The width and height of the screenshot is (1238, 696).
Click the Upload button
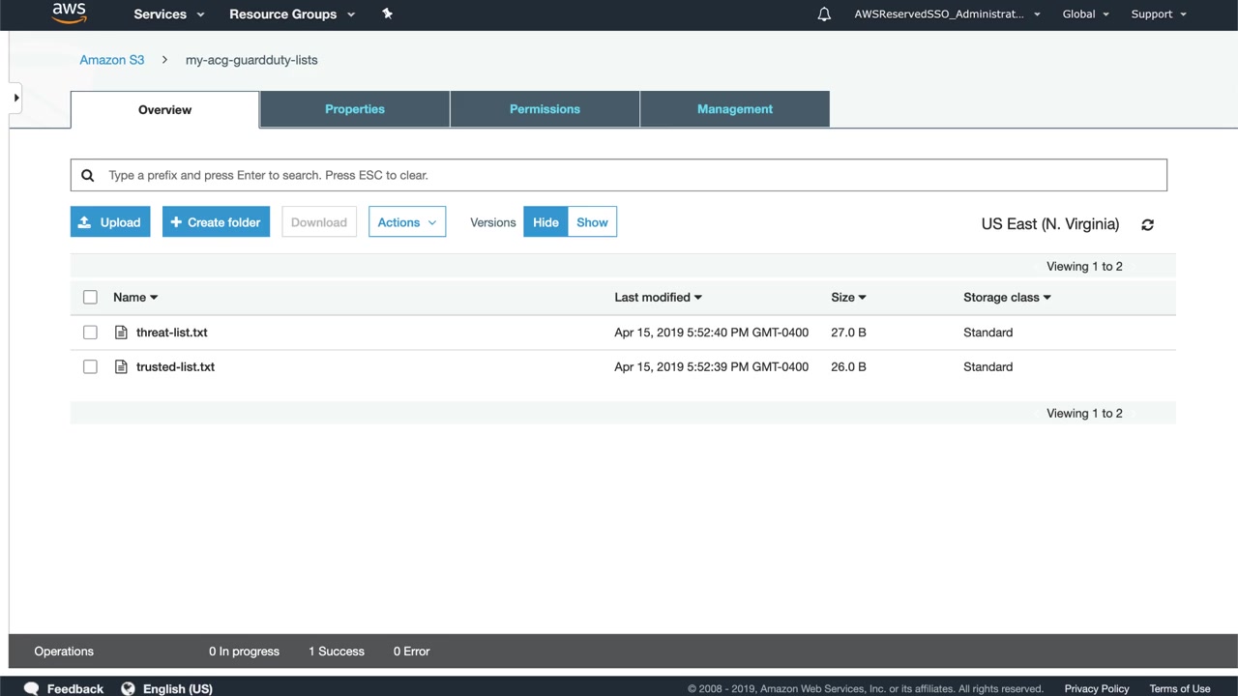click(x=110, y=222)
